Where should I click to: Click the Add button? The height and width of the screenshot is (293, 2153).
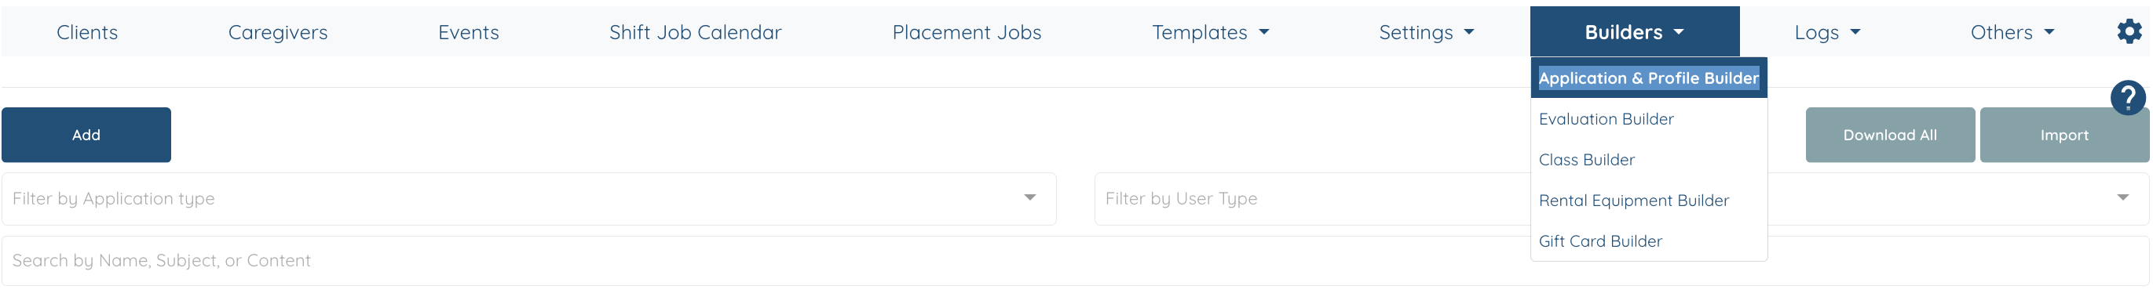point(86,136)
